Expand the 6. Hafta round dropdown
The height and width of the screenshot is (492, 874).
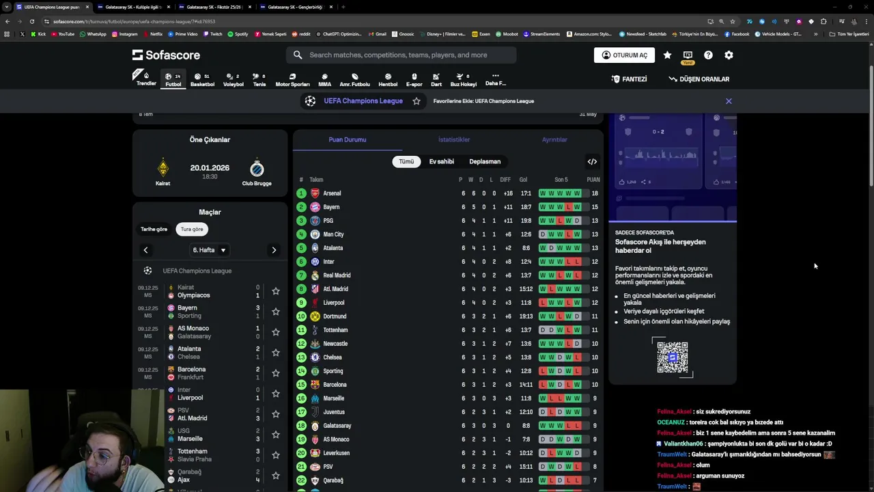tap(210, 250)
